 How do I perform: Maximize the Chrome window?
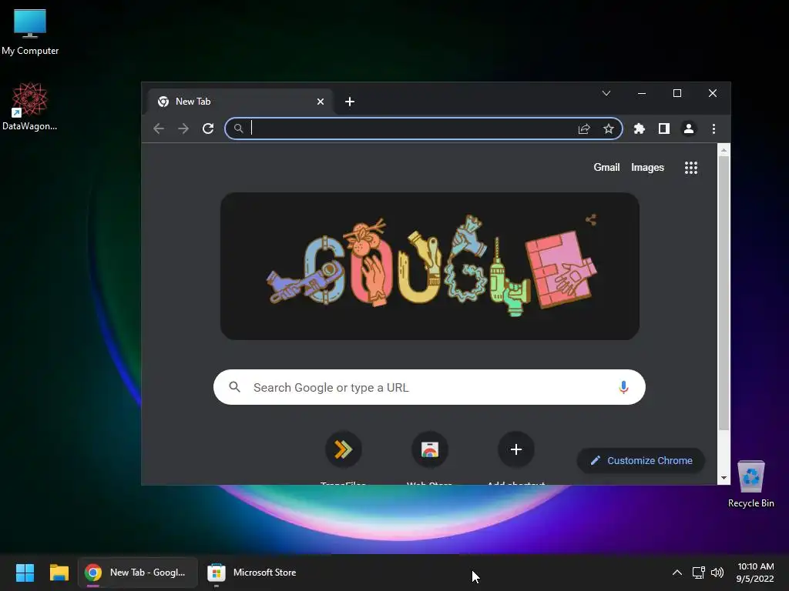click(677, 93)
